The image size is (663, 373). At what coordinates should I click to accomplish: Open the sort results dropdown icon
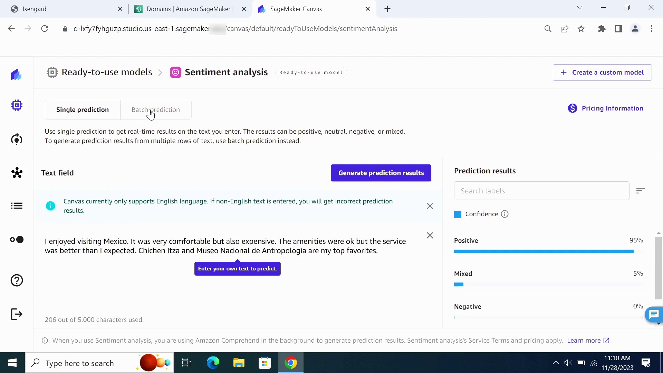(x=640, y=191)
